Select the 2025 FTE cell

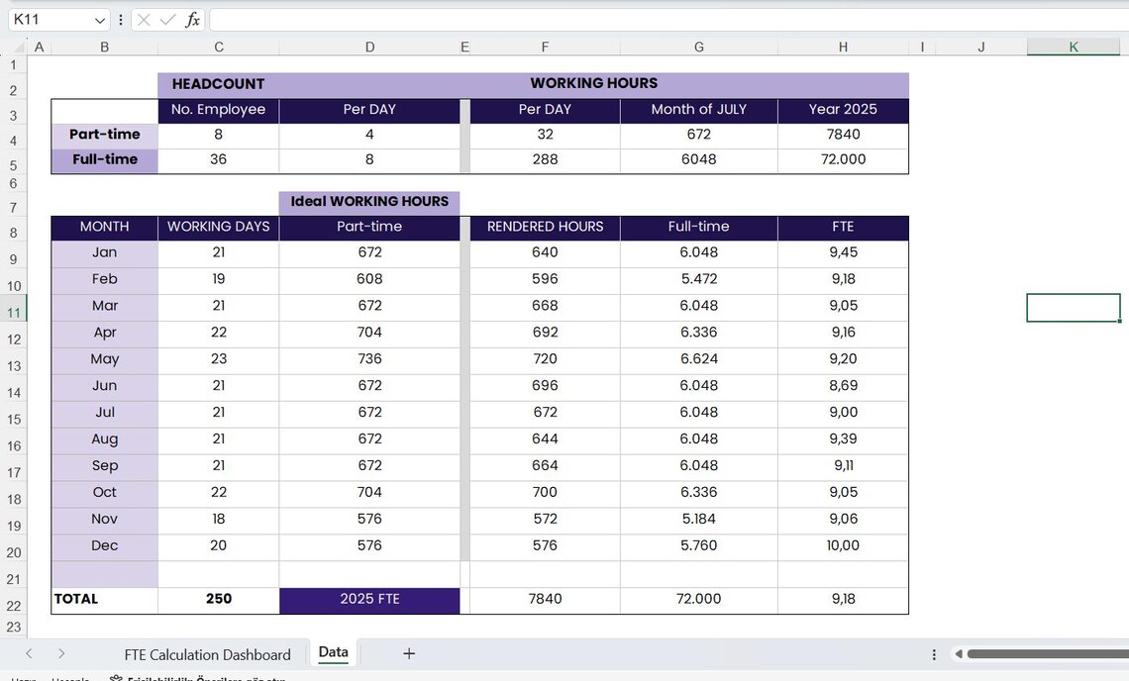point(369,599)
